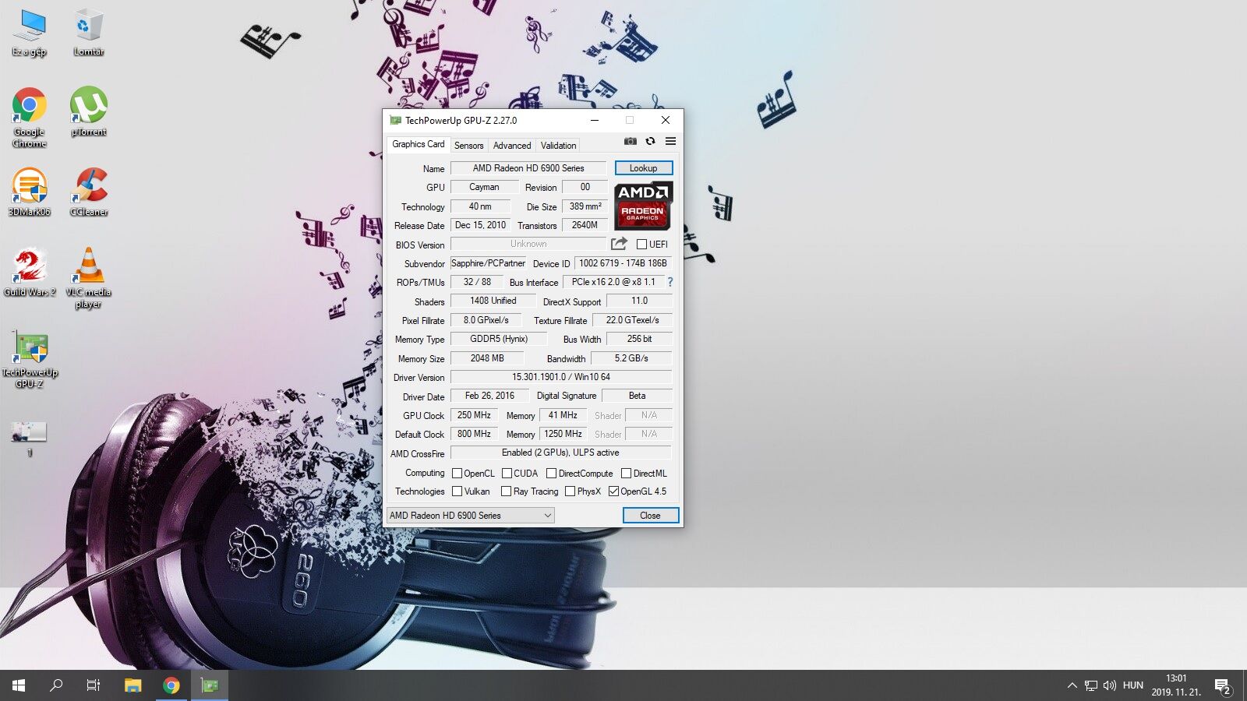Screen dimensions: 1247x701
Task: Click the BIOS Version Unknown field
Action: pyautogui.click(x=528, y=244)
